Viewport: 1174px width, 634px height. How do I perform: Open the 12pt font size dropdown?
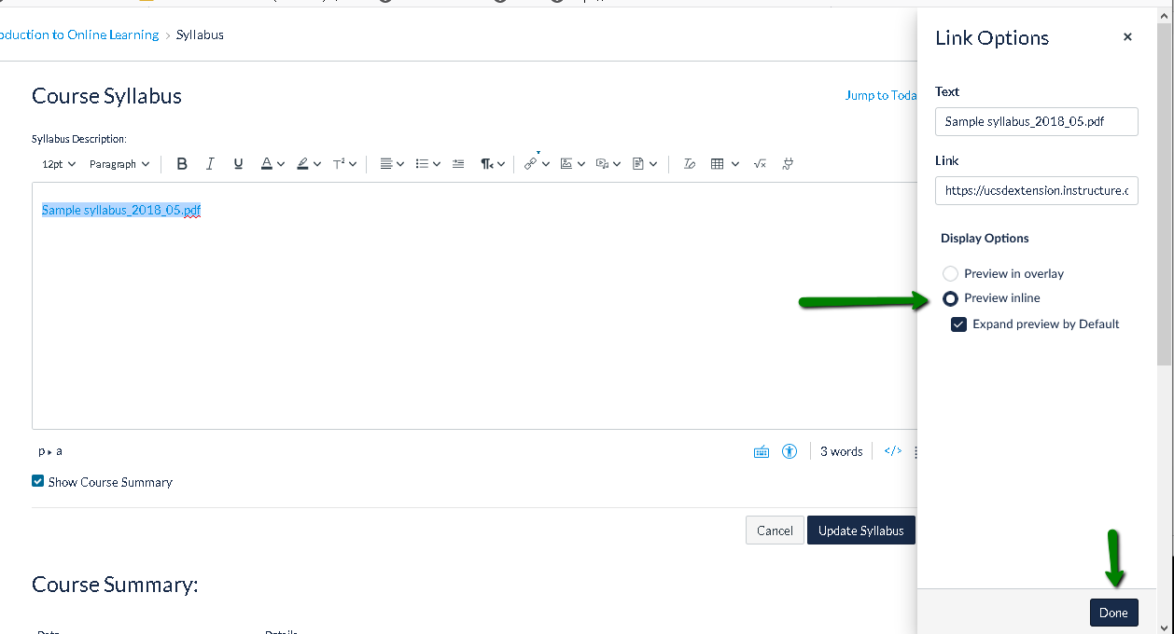[x=59, y=164]
